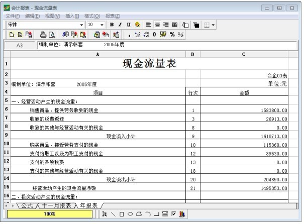304x224 pixels.
Task: Click the open report document icon
Action: point(20,35)
